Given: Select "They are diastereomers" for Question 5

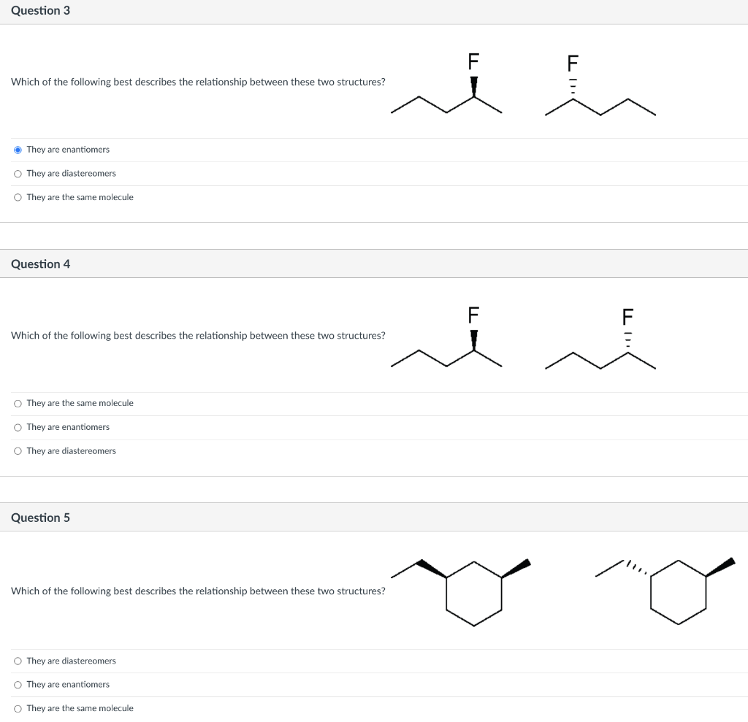Looking at the screenshot, I should pyautogui.click(x=18, y=661).
